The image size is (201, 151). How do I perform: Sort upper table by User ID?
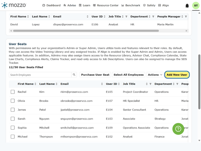[104, 16]
